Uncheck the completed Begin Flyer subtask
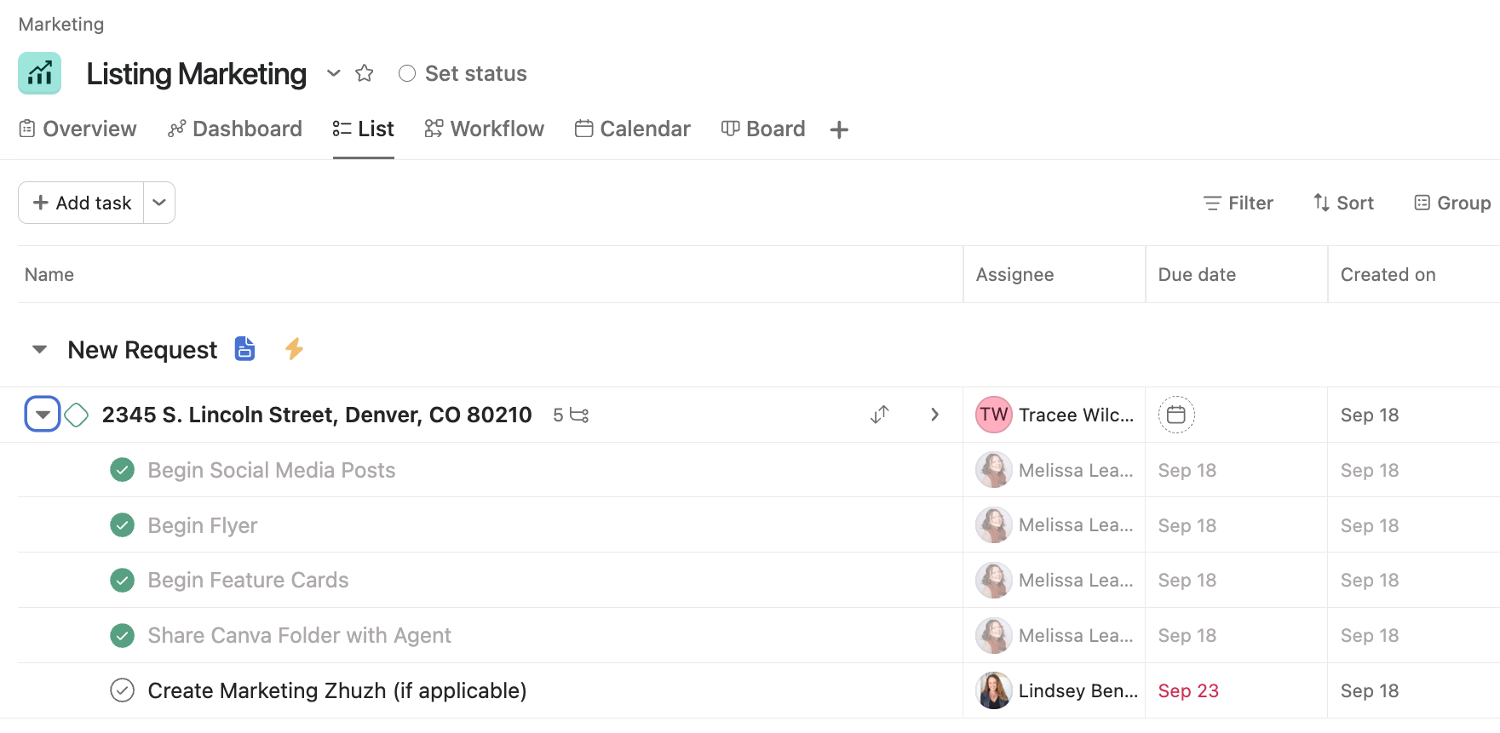The height and width of the screenshot is (733, 1500). tap(122, 525)
